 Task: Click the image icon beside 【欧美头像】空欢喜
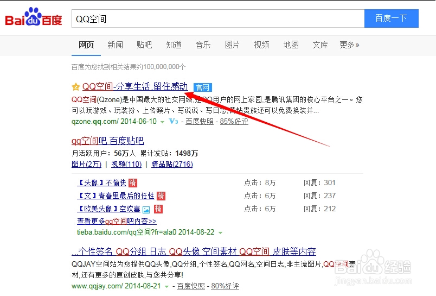[146, 210]
